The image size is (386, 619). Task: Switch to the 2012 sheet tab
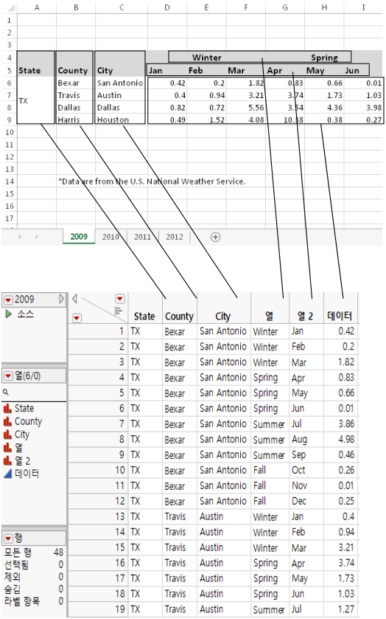(x=175, y=237)
